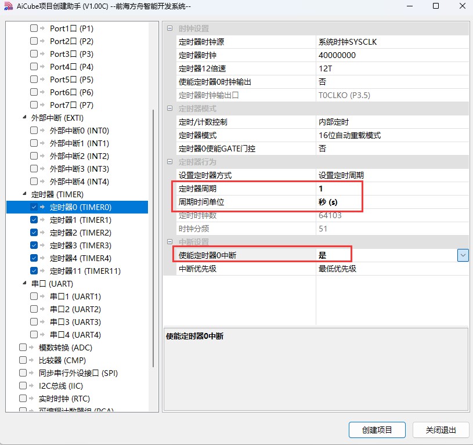Maximize the AiCube window
Image resolution: width=473 pixels, height=445 pixels.
[436, 6]
